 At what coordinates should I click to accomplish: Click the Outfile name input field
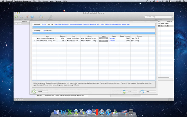coord(66,96)
